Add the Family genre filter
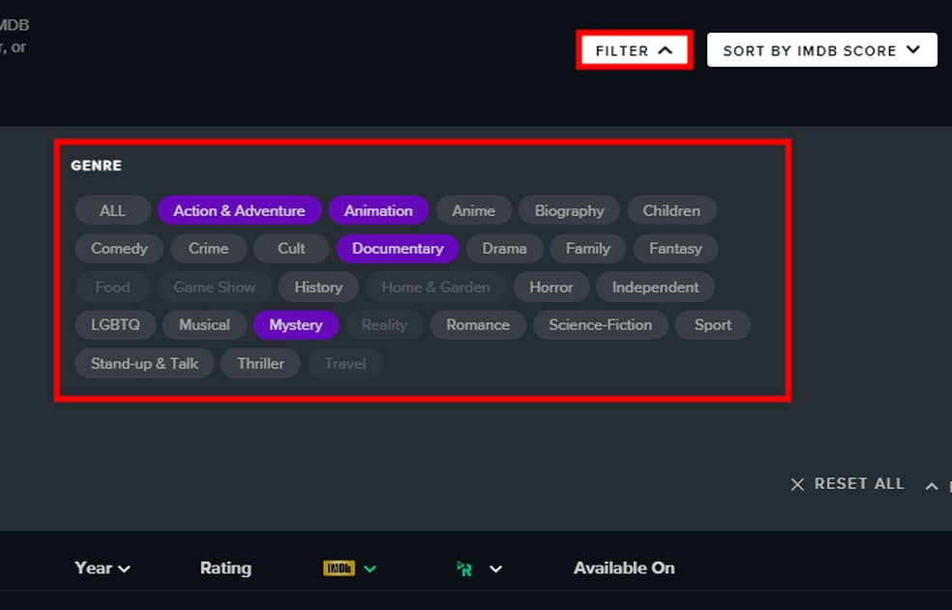Screen dimensions: 952x610 pyautogui.click(x=587, y=249)
